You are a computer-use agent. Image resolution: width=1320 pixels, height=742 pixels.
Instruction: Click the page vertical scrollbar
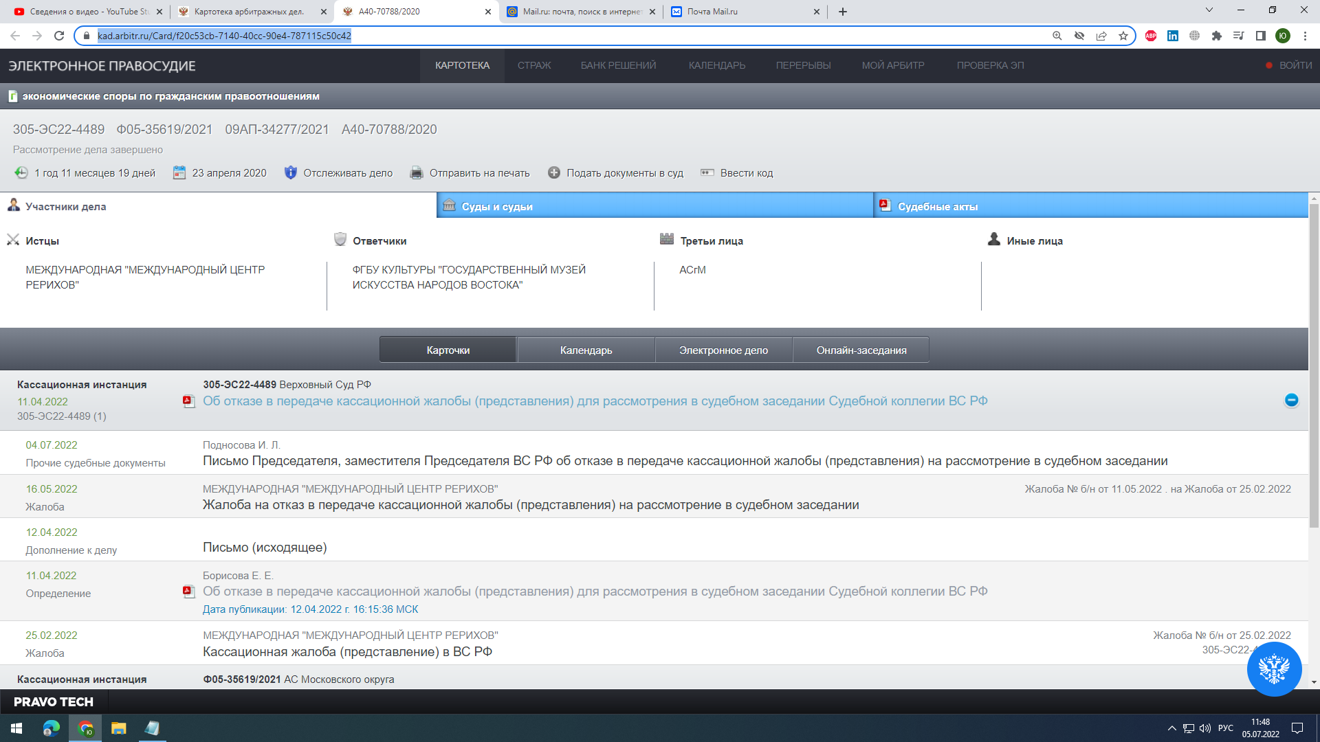pyautogui.click(x=1314, y=364)
